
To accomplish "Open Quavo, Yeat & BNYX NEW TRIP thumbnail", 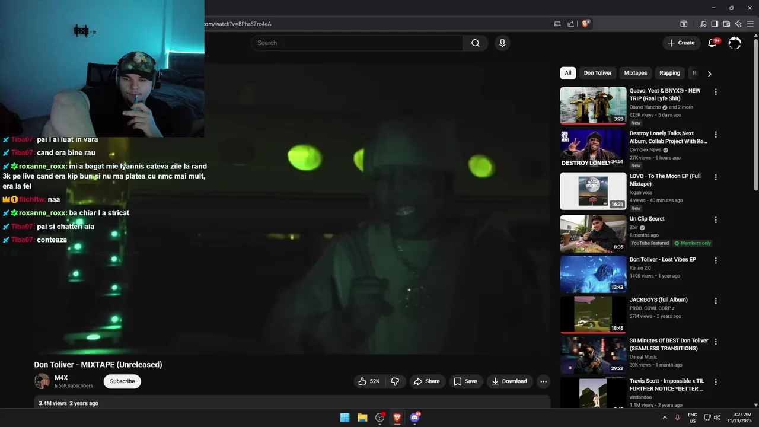I will (x=593, y=106).
